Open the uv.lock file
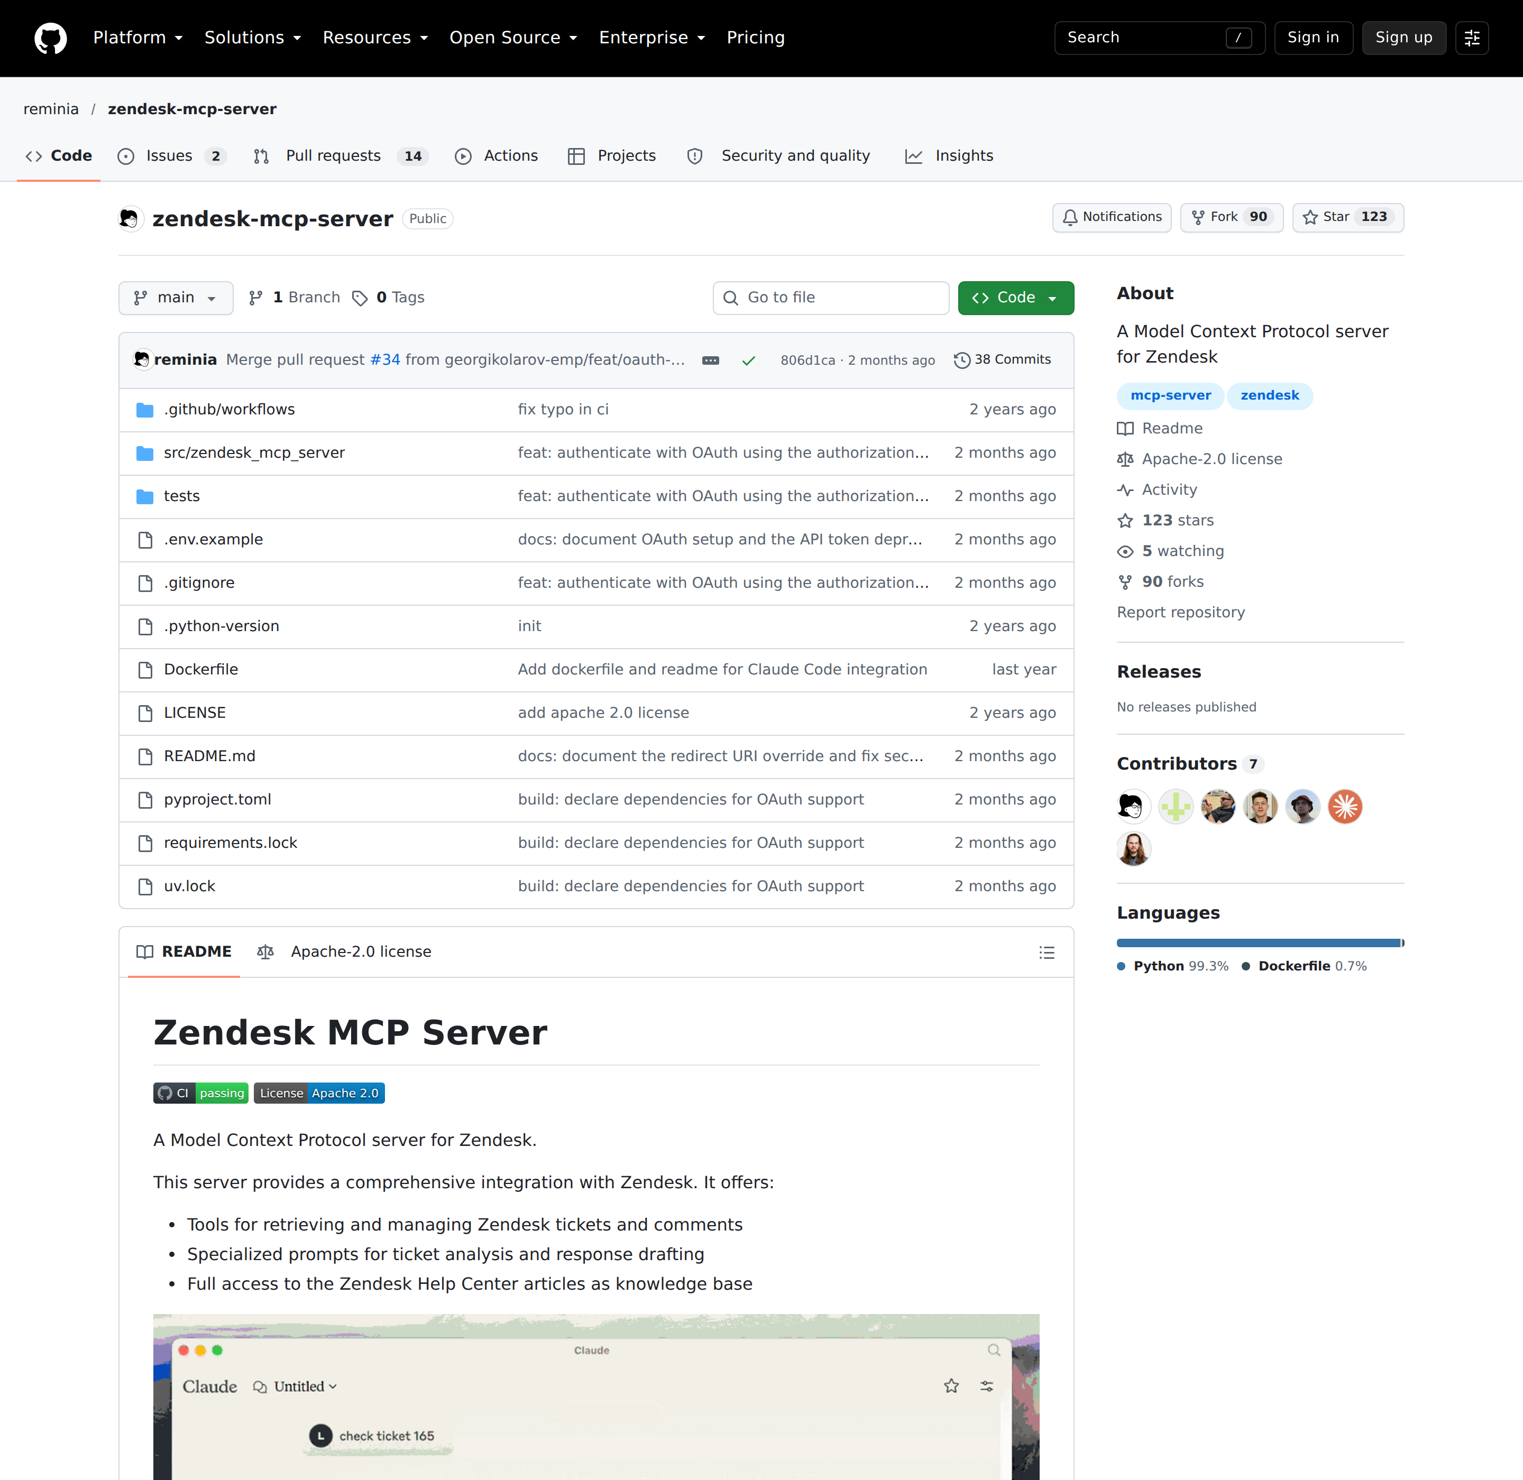The image size is (1523, 1480). tap(190, 887)
